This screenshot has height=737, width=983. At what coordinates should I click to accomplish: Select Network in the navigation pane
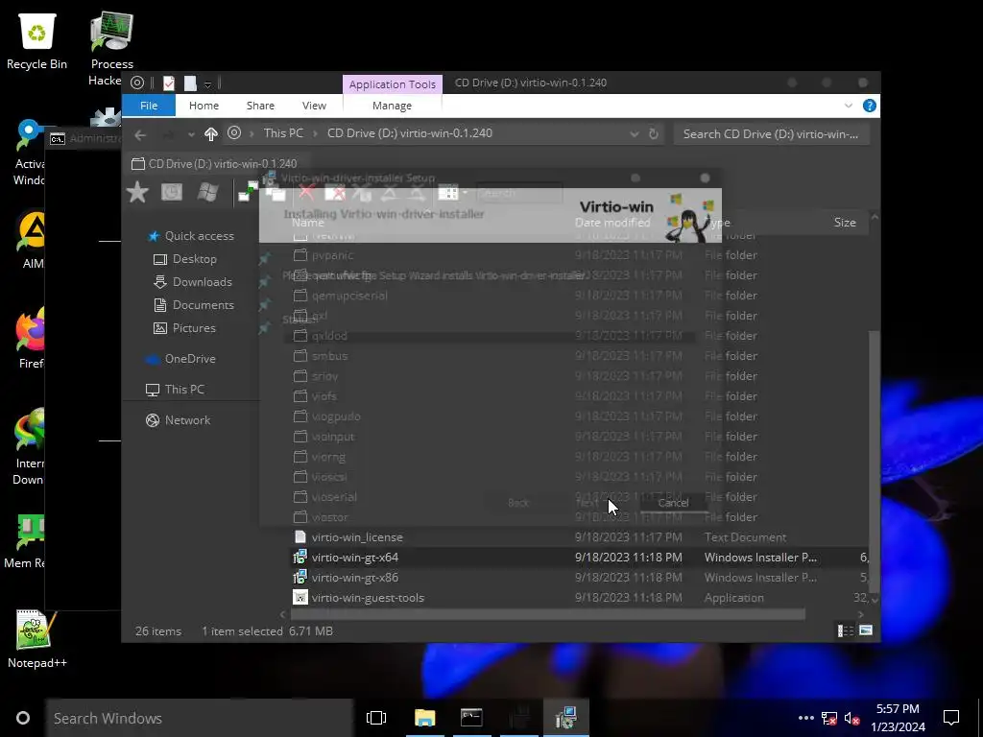pos(187,420)
